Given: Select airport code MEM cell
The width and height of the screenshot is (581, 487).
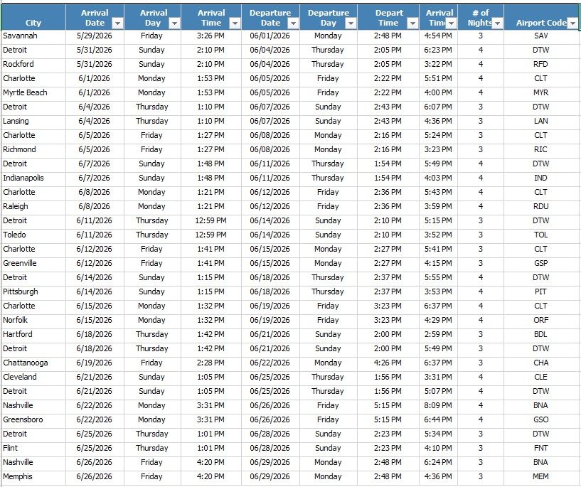Looking at the screenshot, I should click(541, 476).
